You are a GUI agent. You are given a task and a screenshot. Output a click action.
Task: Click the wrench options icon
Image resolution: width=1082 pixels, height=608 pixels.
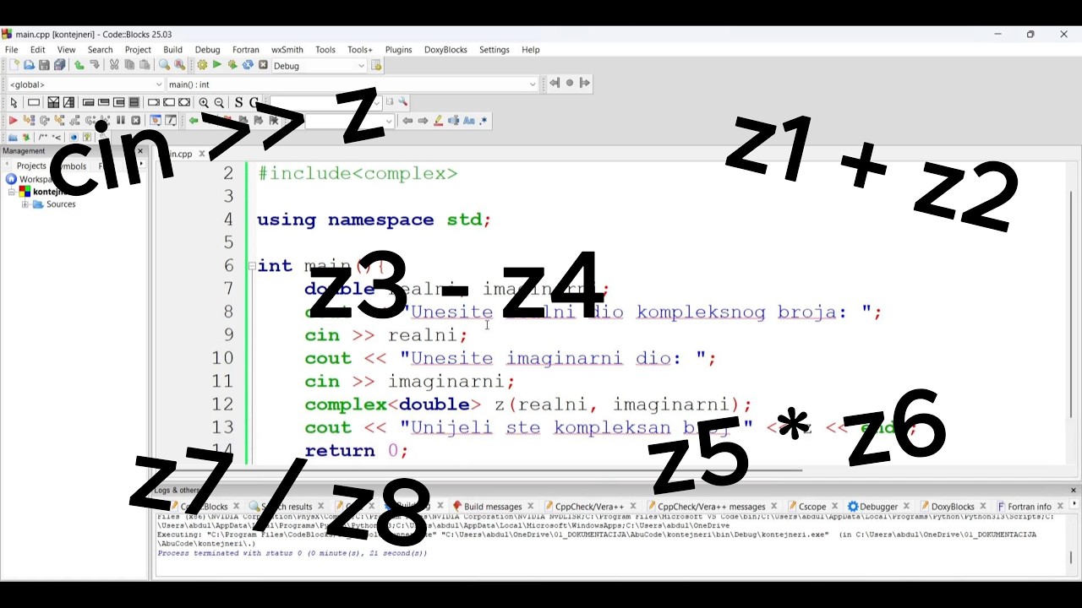pyautogui.click(x=402, y=101)
